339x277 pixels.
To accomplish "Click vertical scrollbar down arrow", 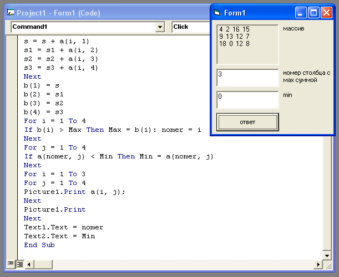I will pos(327,255).
